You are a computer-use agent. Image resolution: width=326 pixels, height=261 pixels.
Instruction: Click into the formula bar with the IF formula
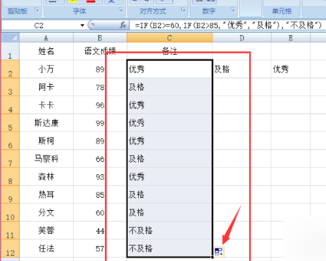[x=228, y=25]
